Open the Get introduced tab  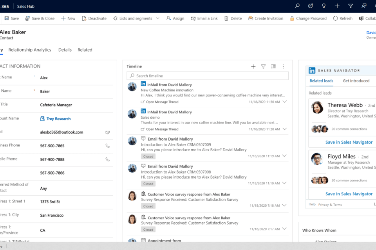point(356,81)
